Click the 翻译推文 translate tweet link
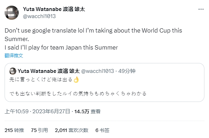The width and height of the screenshot is (209, 138). pyautogui.click(x=14, y=56)
